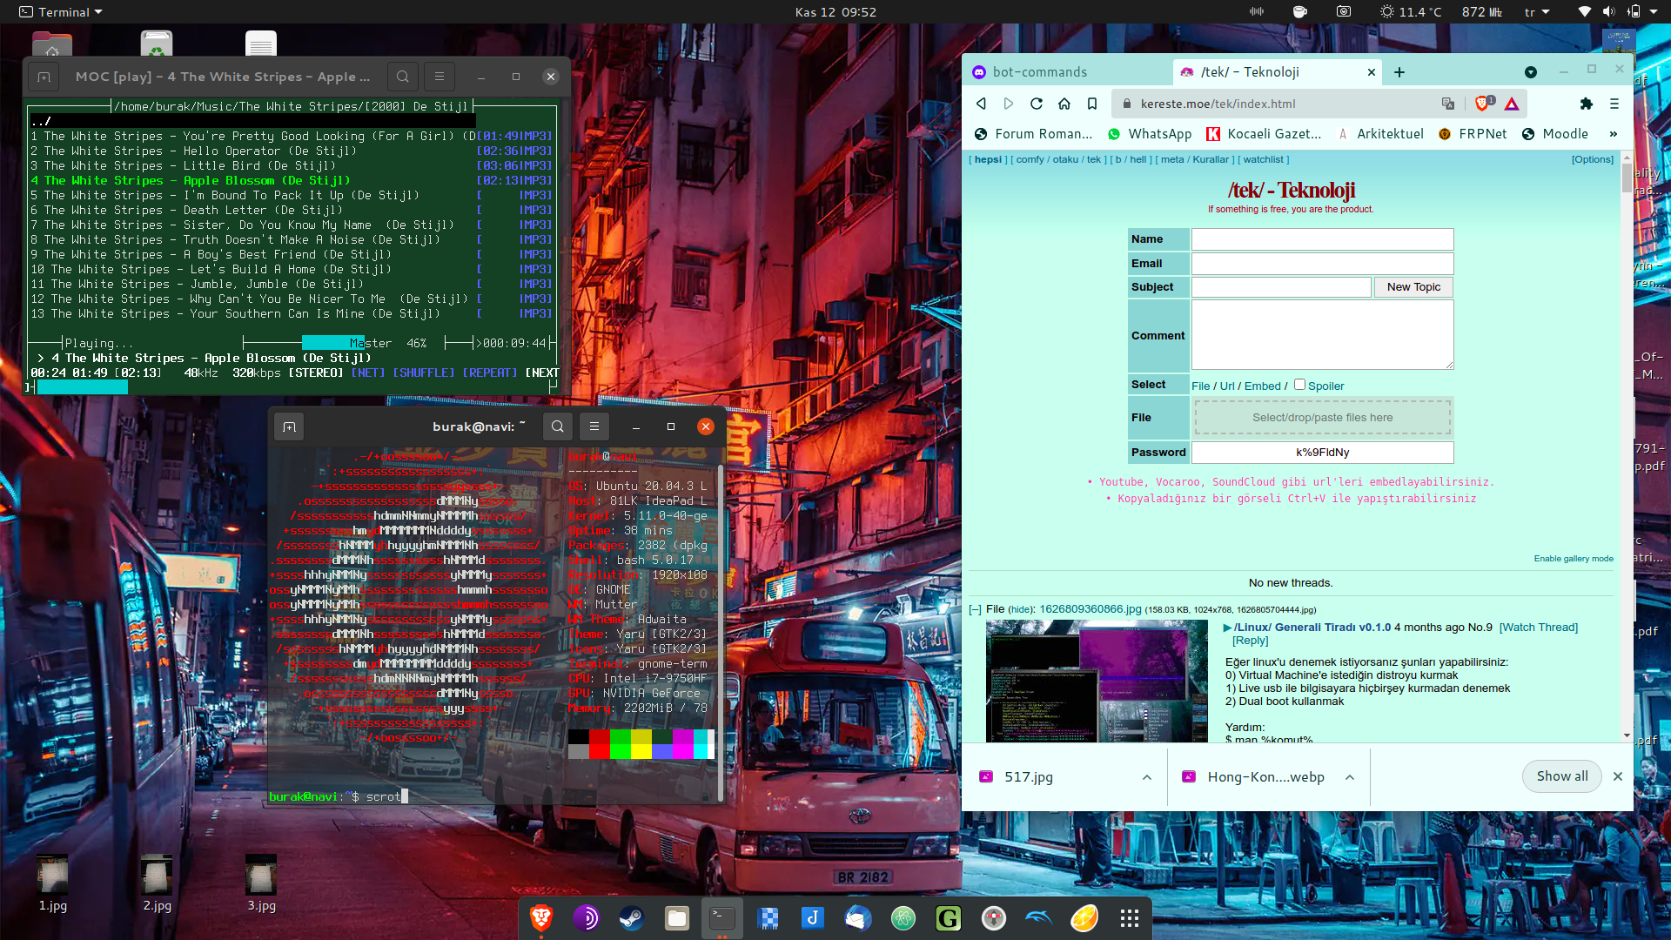Click the translate page icon in address bar
Screen dimensions: 1671x940
click(1447, 104)
